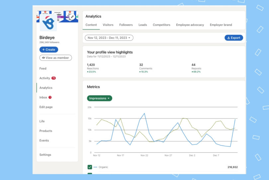Switch to the Leads tab
This screenshot has width=269, height=180.
143,25
